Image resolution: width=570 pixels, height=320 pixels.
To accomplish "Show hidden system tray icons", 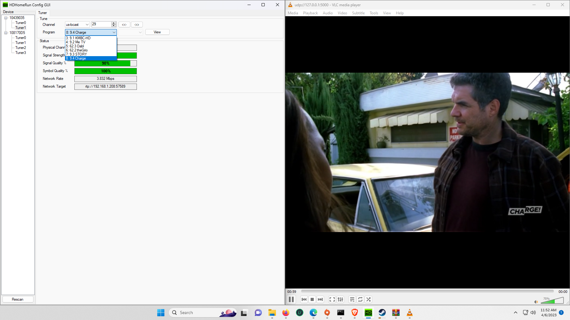I will pyautogui.click(x=516, y=313).
